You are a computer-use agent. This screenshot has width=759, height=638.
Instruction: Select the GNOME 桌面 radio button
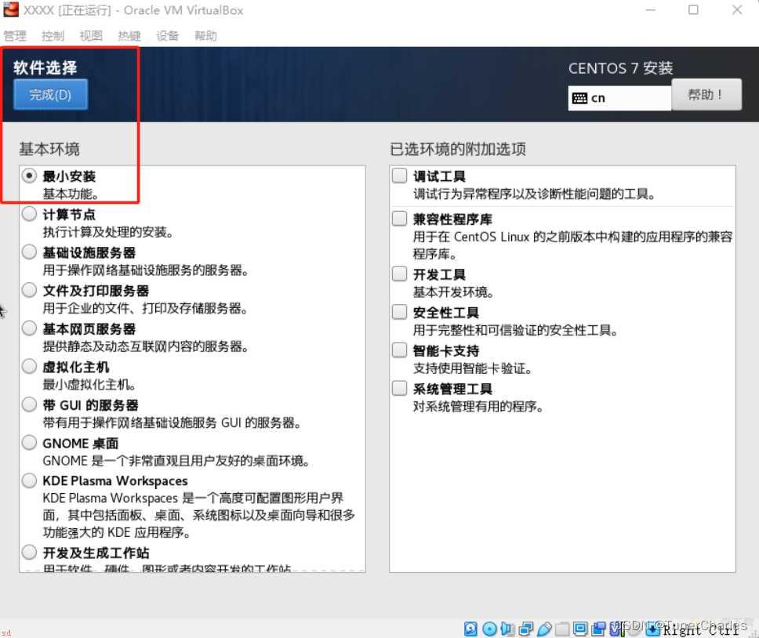[x=29, y=443]
